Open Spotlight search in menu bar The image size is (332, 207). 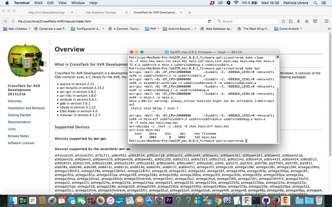(x=315, y=3)
